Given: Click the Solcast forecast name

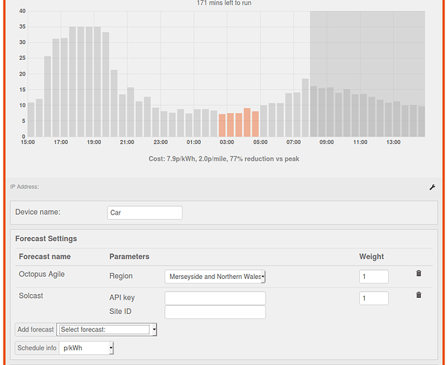Looking at the screenshot, I should pos(31,296).
